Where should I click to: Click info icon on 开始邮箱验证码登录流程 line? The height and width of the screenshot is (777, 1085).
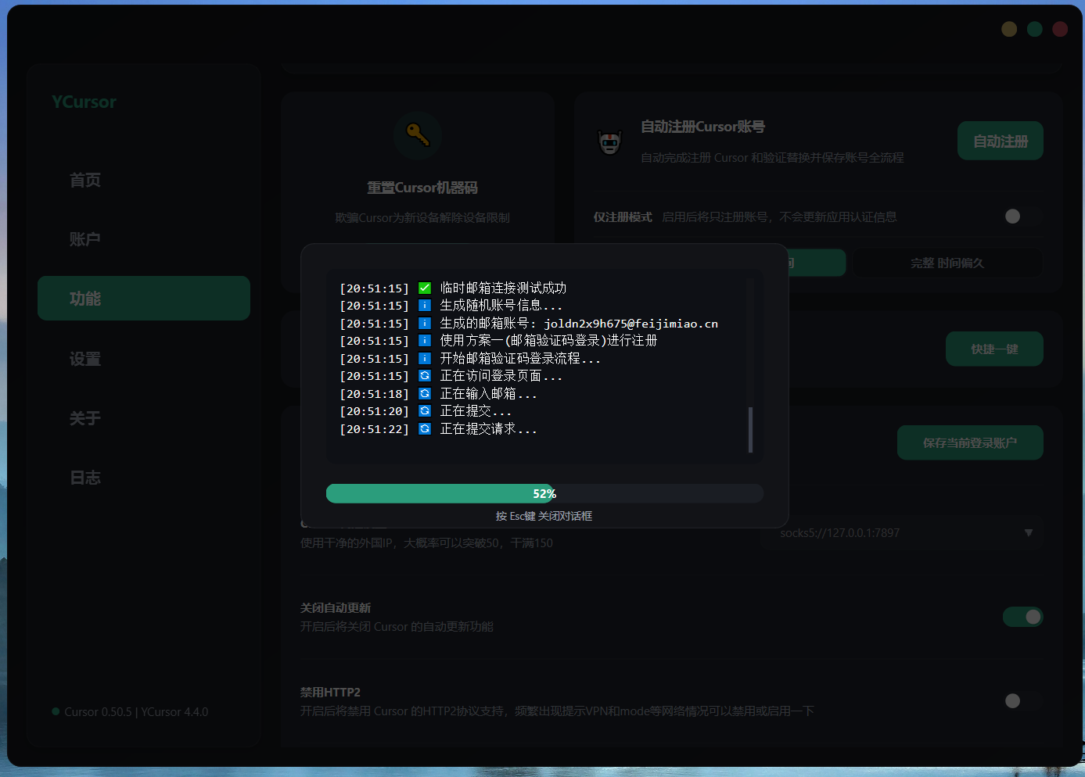click(425, 358)
